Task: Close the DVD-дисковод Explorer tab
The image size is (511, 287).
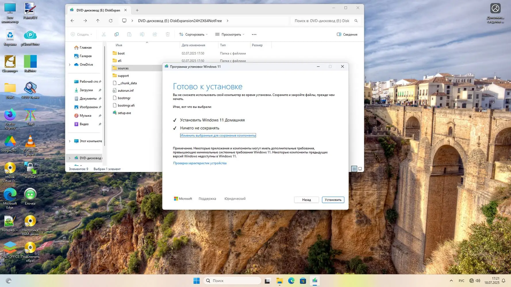Action: point(126,10)
